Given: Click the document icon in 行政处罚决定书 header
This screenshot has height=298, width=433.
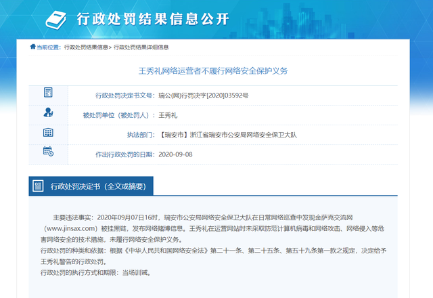Looking at the screenshot, I should click(39, 186).
